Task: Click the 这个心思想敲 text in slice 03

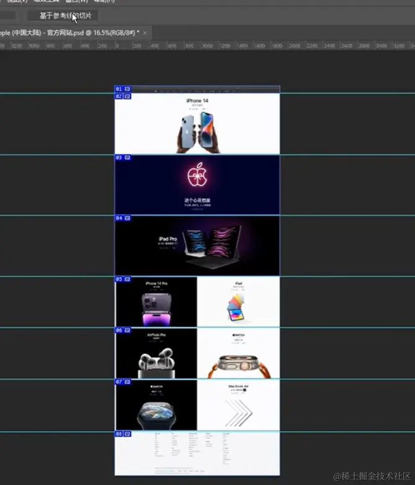Action: coord(197,201)
